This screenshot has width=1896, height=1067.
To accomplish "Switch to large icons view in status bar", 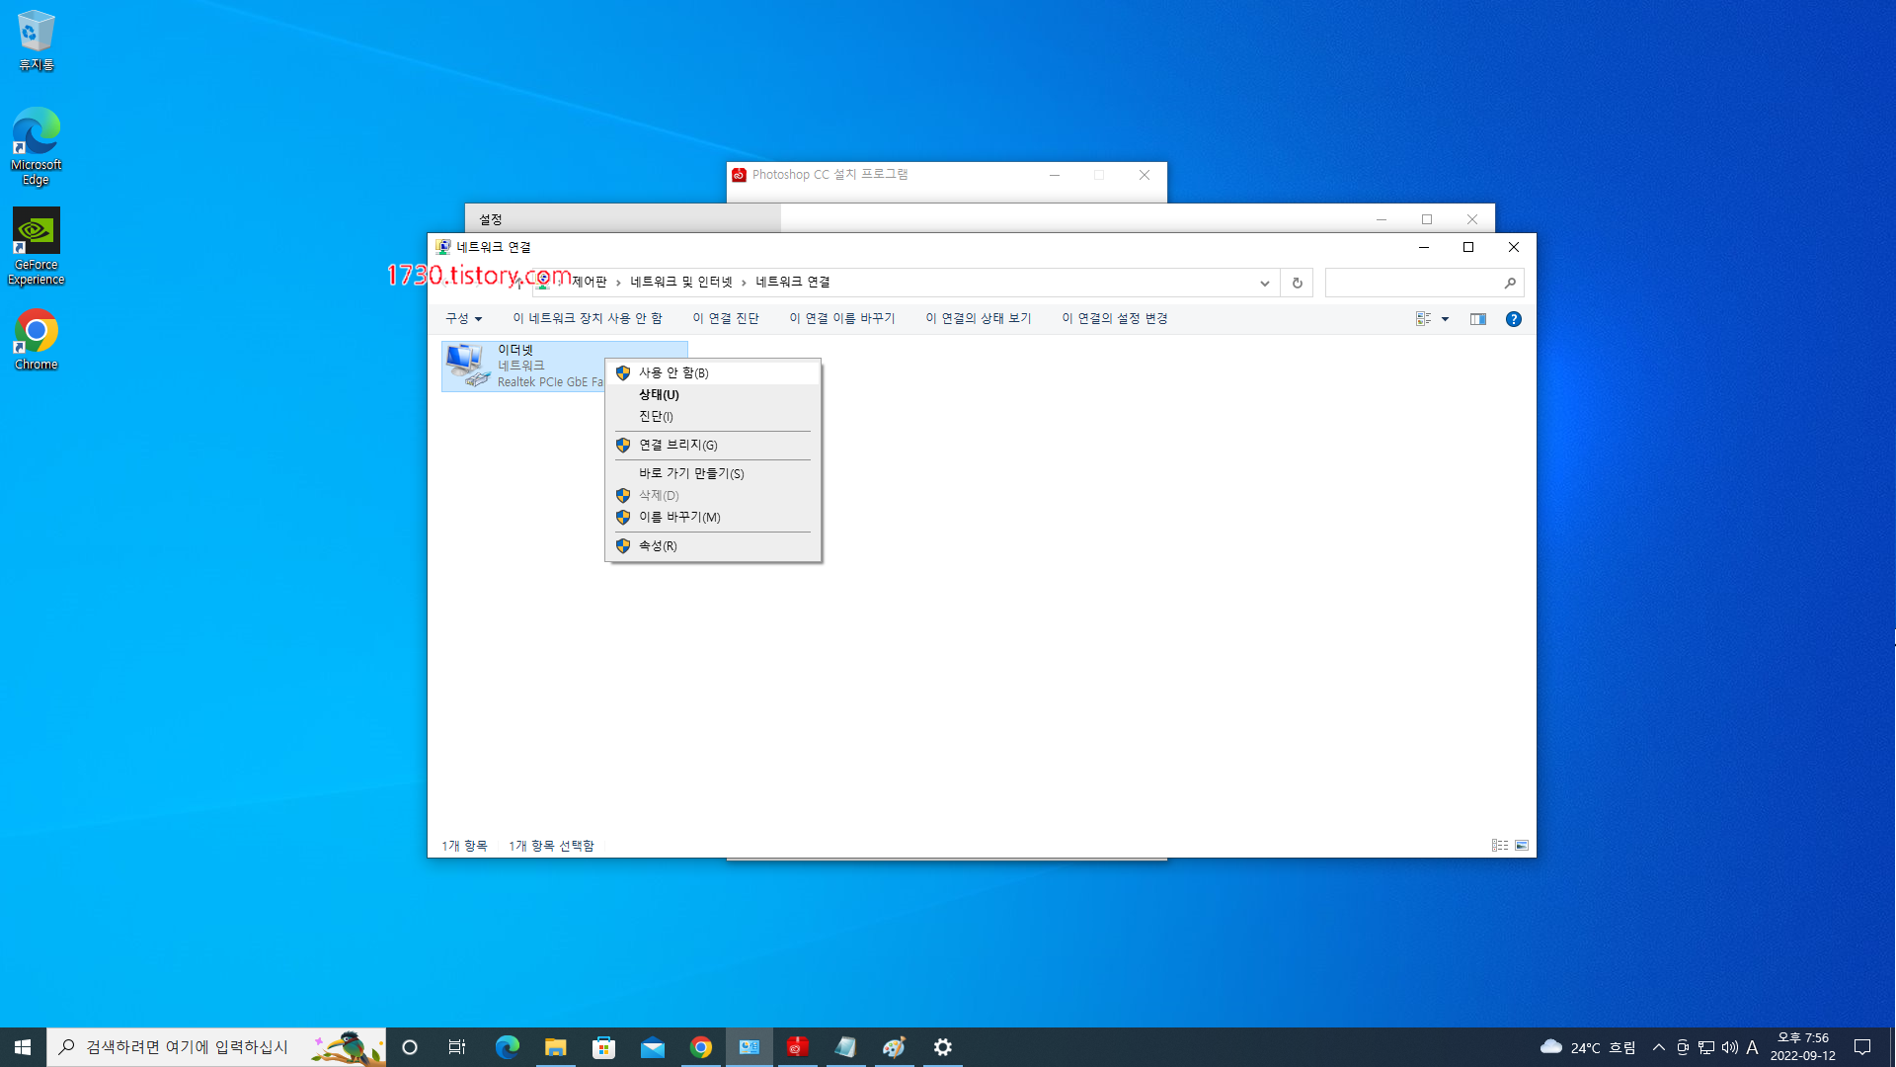I will pyautogui.click(x=1522, y=846).
